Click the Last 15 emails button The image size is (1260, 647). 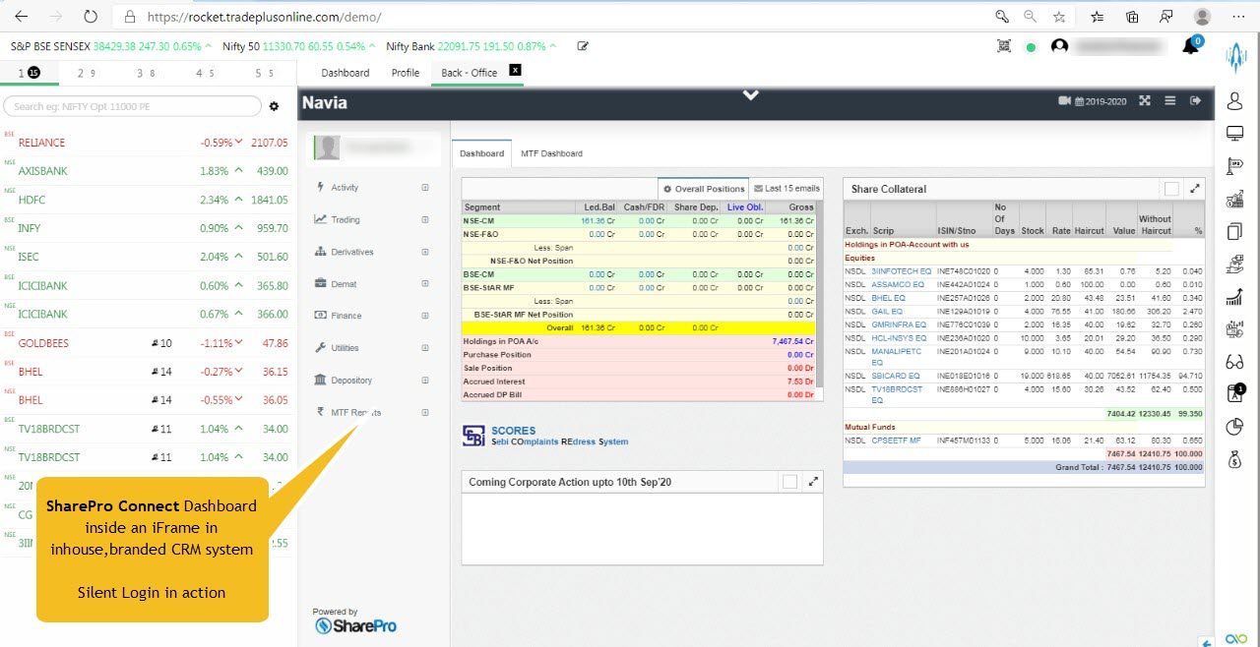786,188
